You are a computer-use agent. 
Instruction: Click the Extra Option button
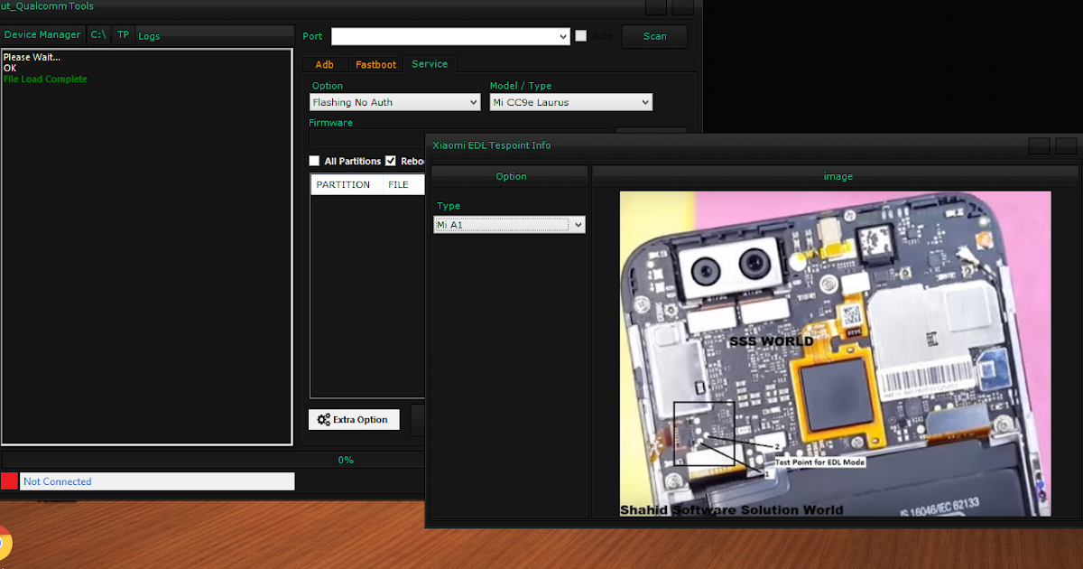pyautogui.click(x=354, y=419)
